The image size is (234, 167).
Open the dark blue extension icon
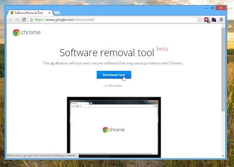[214, 20]
